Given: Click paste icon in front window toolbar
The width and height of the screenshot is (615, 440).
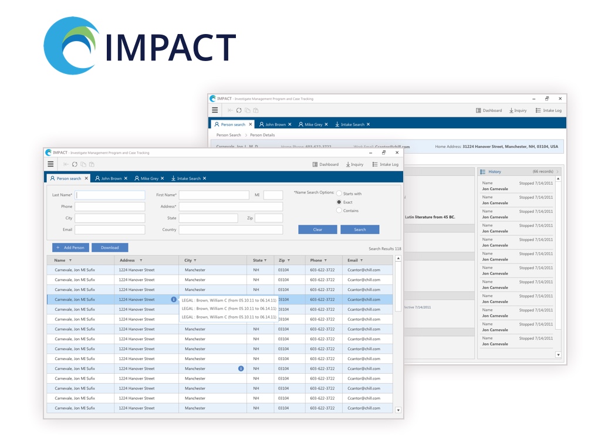Looking at the screenshot, I should pos(92,164).
